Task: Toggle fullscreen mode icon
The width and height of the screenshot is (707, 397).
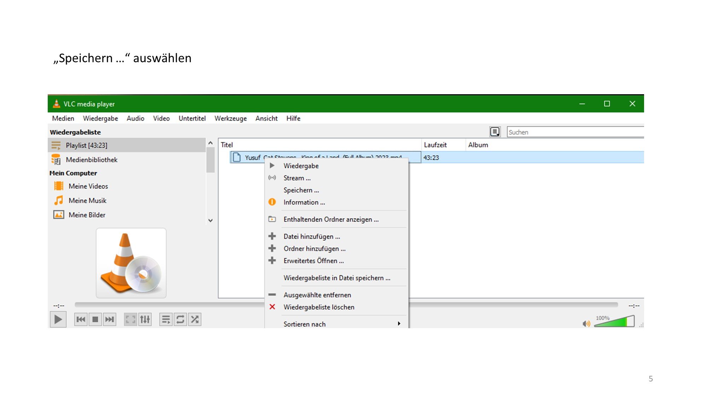Action: (130, 320)
